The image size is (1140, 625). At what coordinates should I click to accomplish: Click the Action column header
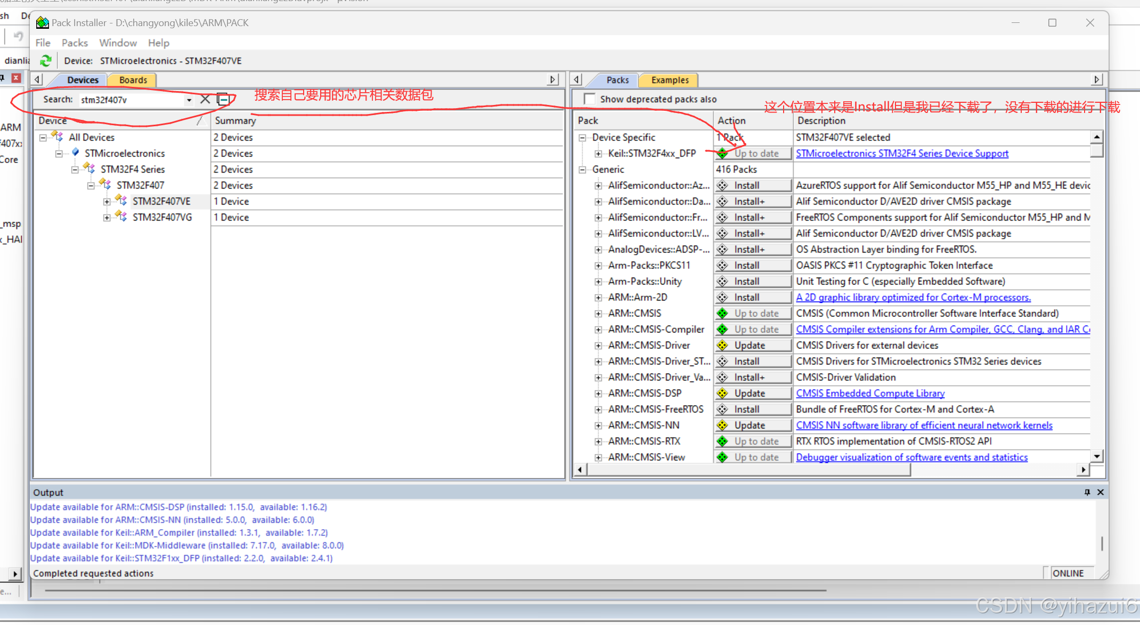[x=753, y=121]
